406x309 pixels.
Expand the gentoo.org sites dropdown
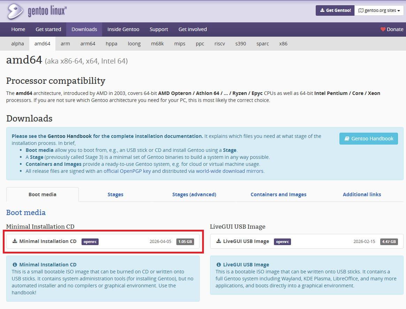point(379,10)
